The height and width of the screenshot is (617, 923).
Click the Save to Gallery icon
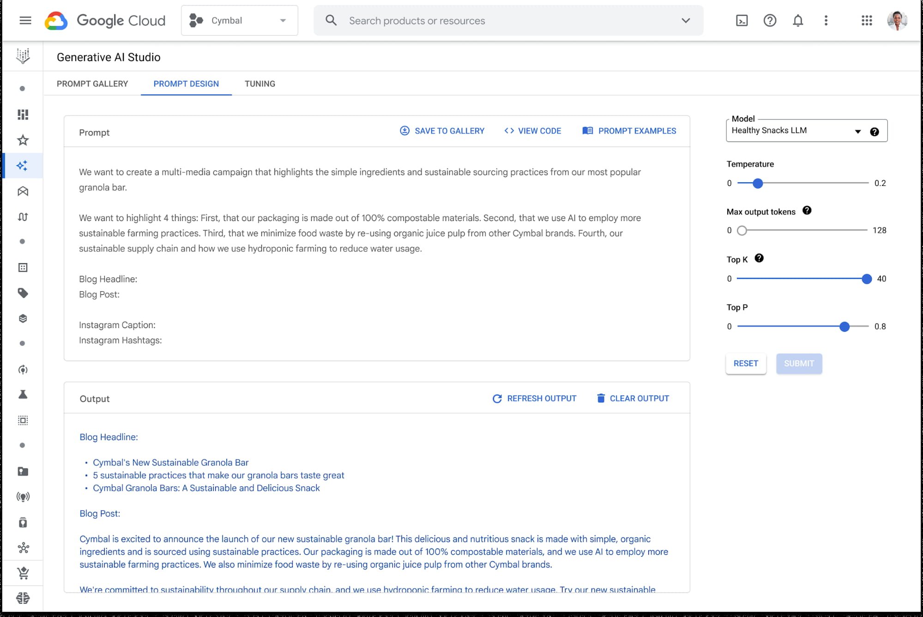click(404, 131)
